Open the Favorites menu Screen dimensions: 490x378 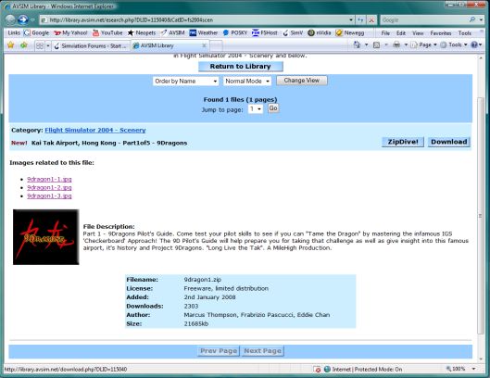click(441, 32)
